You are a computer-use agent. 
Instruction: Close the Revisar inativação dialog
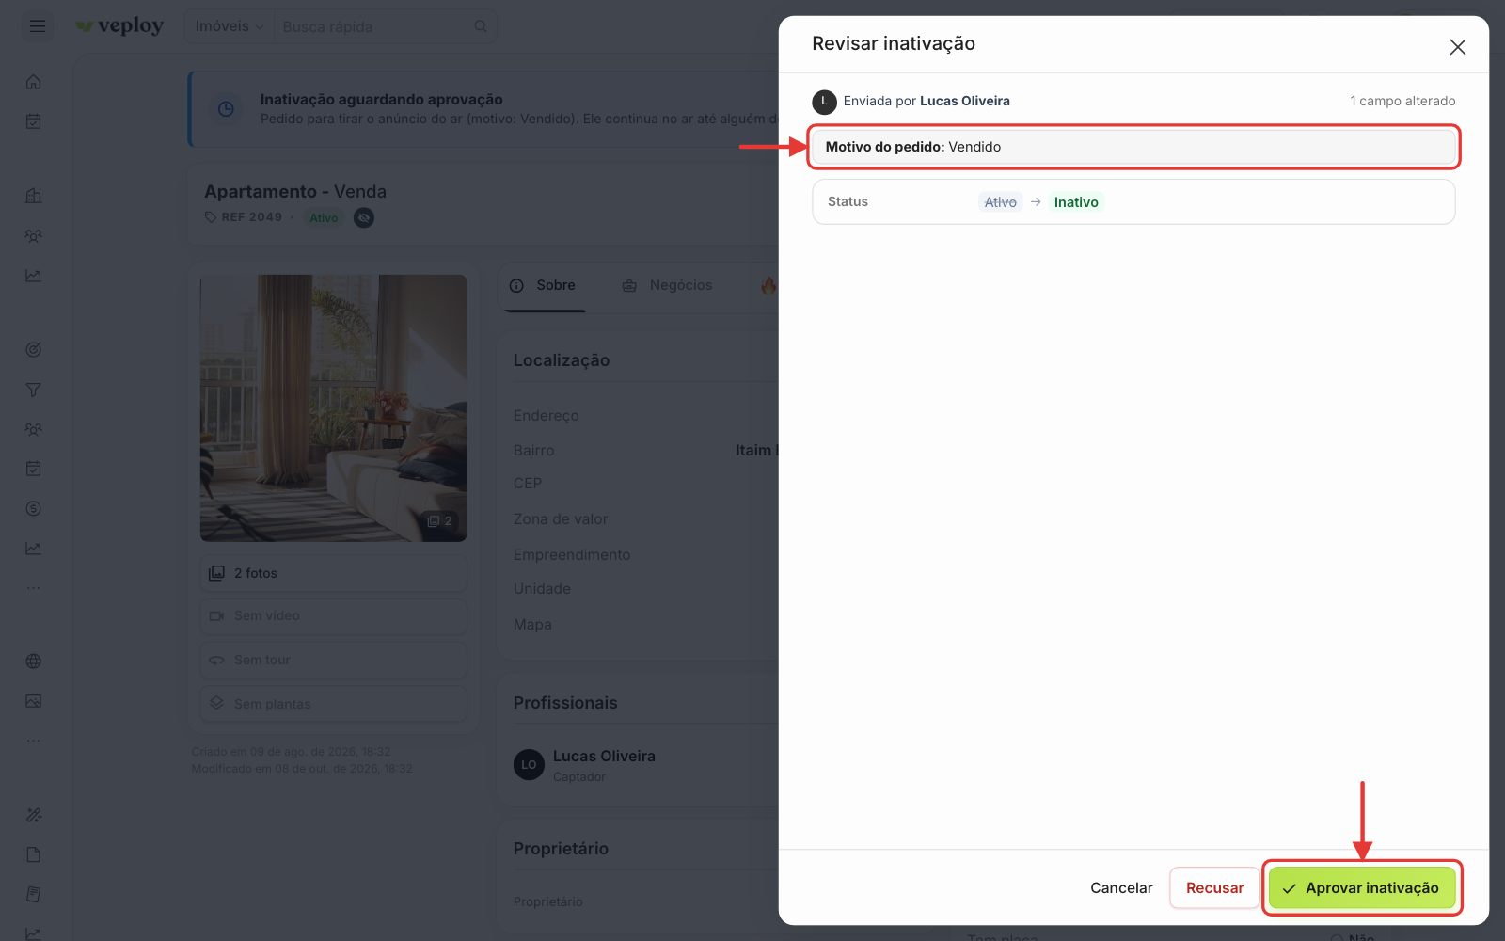click(x=1458, y=47)
